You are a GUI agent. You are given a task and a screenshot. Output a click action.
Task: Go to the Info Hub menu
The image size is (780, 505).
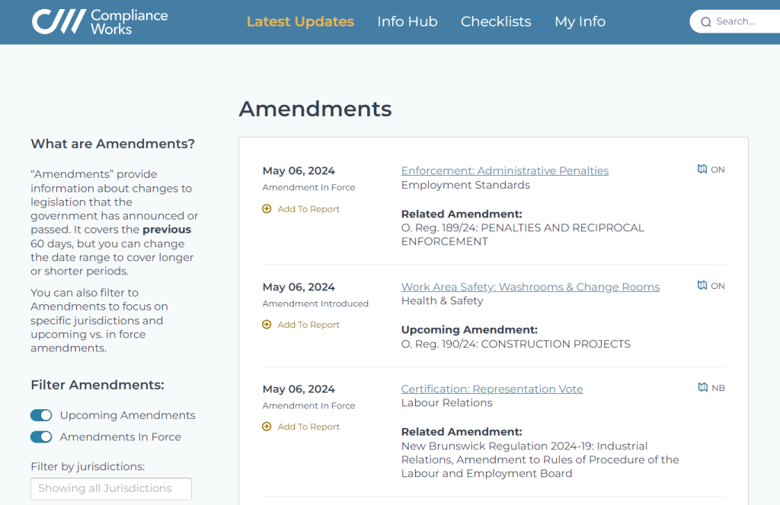click(x=407, y=22)
